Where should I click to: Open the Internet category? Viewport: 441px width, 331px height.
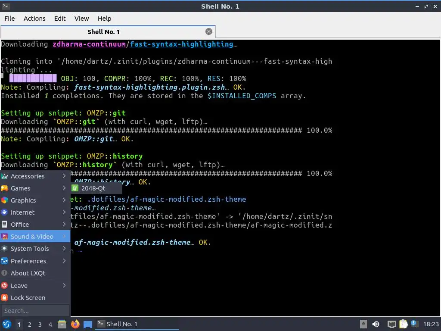35,212
